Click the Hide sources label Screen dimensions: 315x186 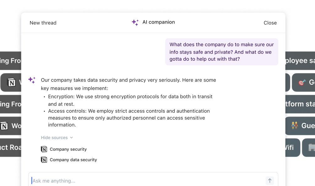[x=54, y=138]
